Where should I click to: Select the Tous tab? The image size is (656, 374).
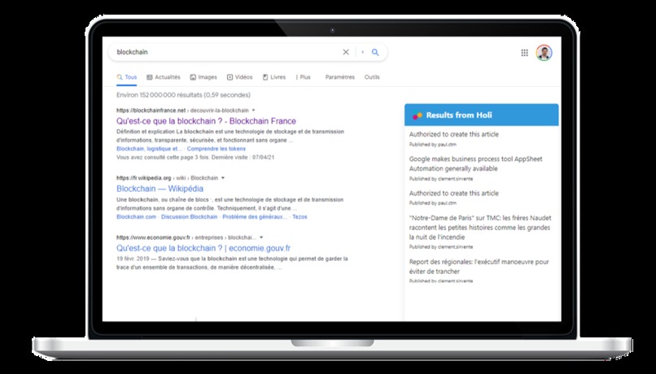[127, 77]
